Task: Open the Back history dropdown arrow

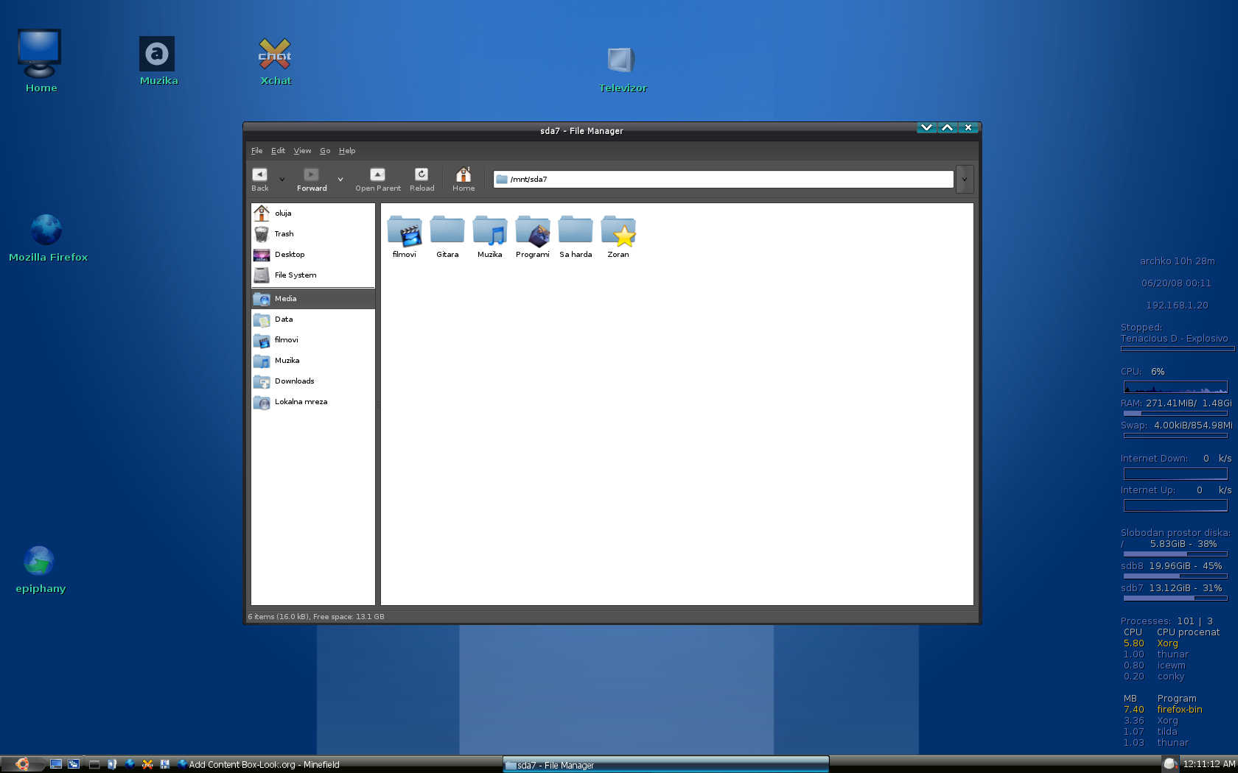Action: [282, 179]
